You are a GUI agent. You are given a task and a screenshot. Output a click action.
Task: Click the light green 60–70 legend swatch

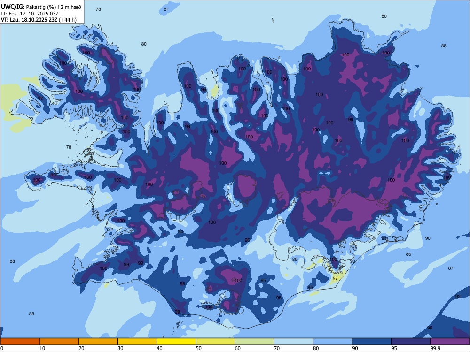(254, 342)
